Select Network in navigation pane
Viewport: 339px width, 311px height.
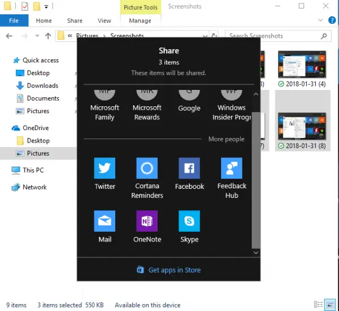(29, 187)
